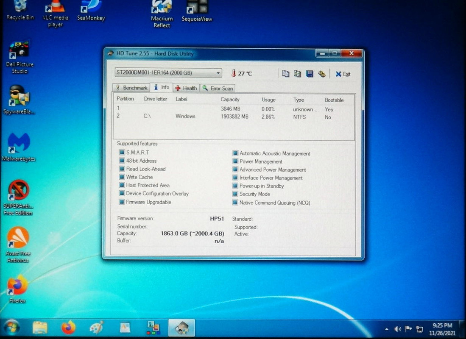Launch Macrium Reflect shortcut
The image size is (466, 339).
tap(162, 14)
